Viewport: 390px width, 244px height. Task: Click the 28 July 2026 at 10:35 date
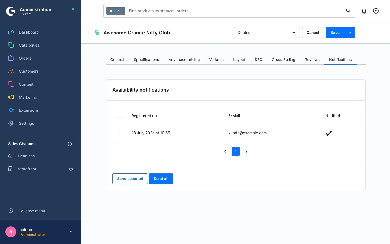(151, 133)
